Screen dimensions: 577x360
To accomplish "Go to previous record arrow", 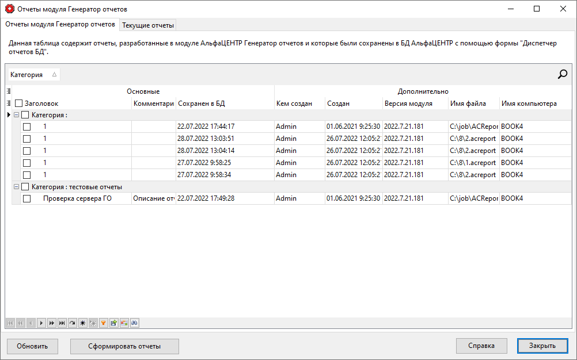I will [31, 323].
